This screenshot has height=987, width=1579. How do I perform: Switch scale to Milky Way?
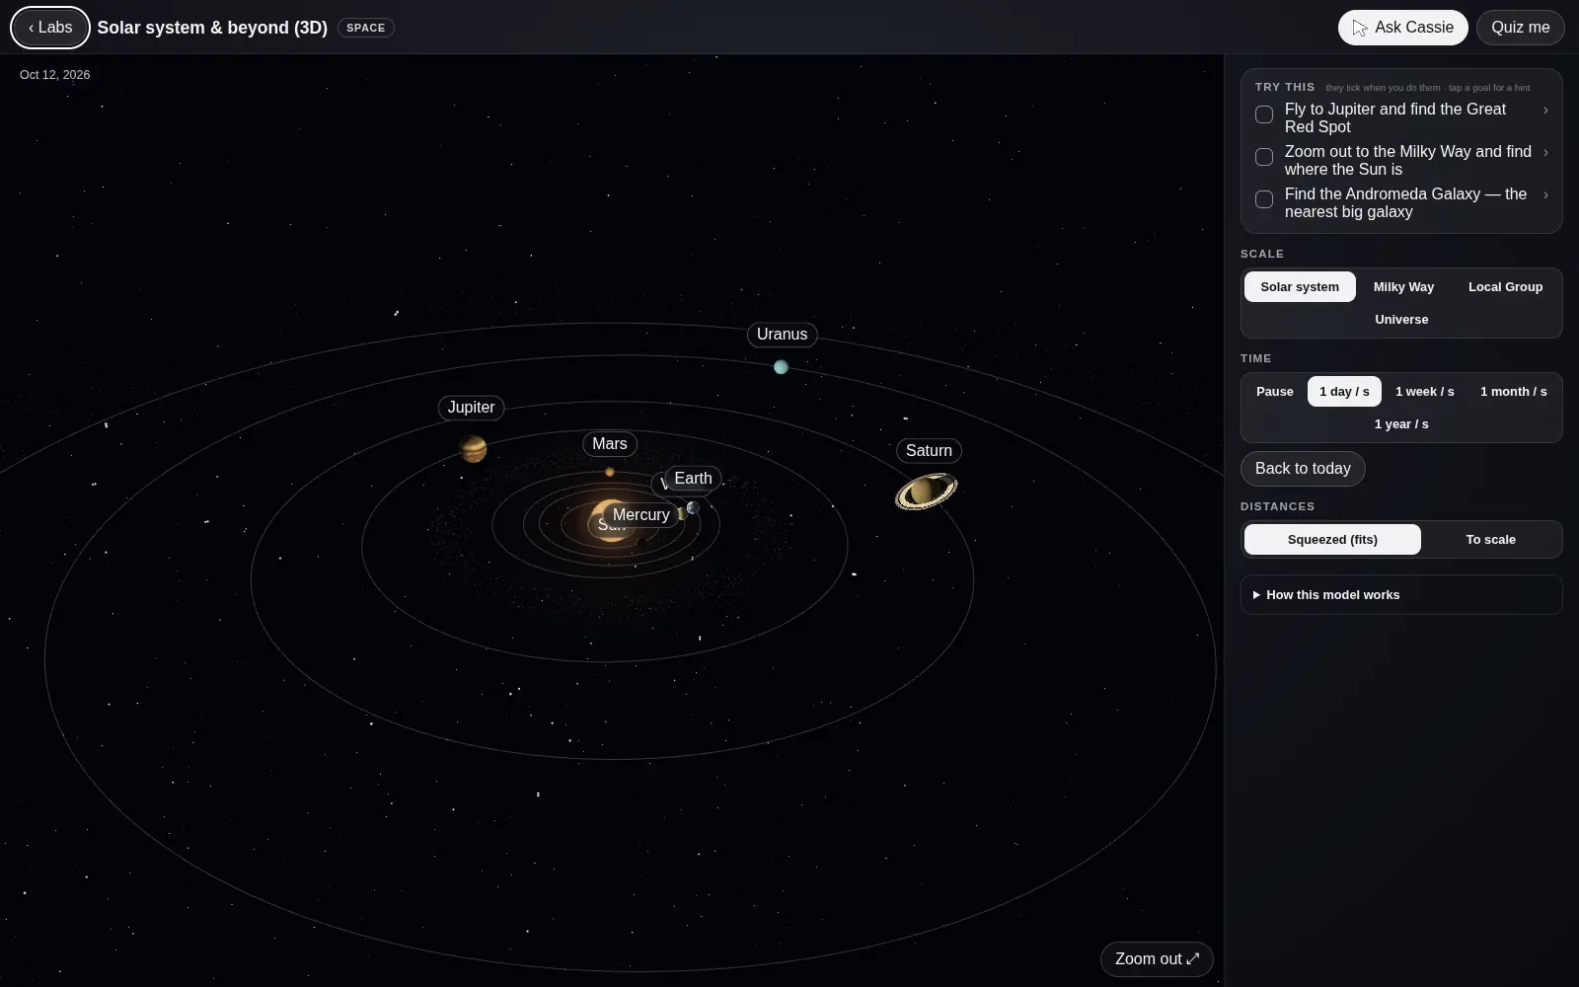[x=1403, y=287]
